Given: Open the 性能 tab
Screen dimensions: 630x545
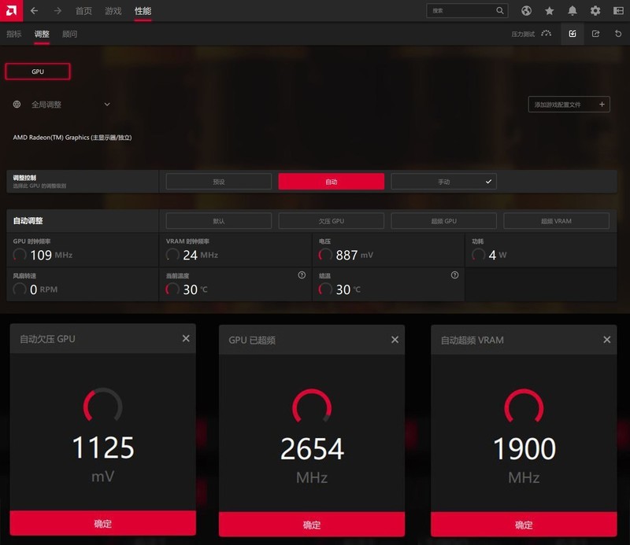Looking at the screenshot, I should point(143,11).
